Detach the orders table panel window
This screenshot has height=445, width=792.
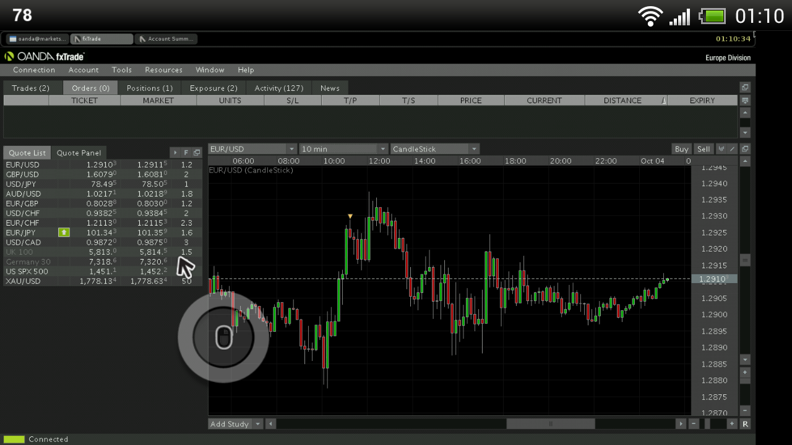click(745, 88)
